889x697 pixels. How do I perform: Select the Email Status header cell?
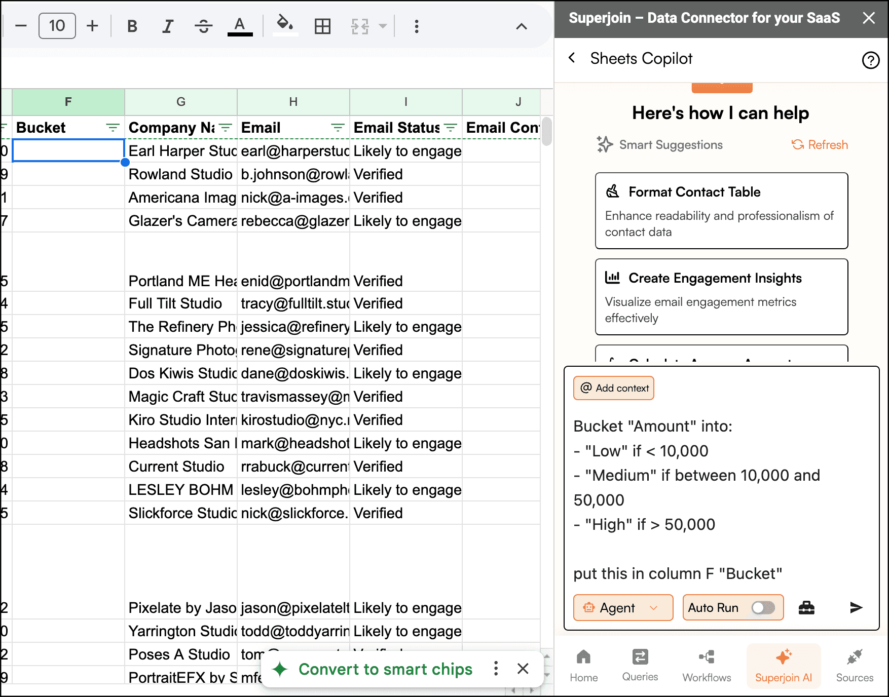406,128
